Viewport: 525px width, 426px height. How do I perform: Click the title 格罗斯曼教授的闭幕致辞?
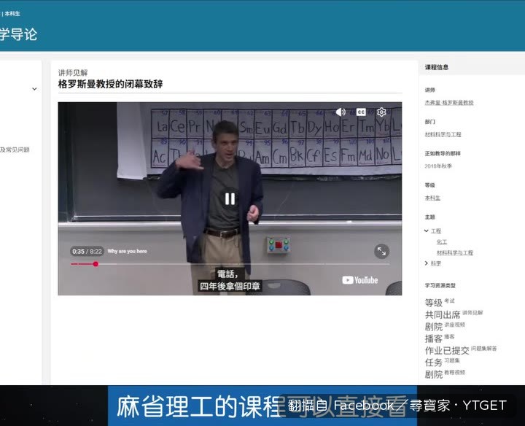point(111,84)
